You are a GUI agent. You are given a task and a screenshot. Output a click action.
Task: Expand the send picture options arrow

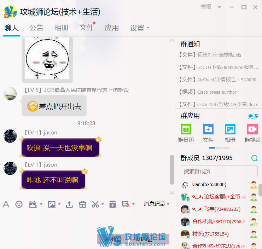pos(59,204)
